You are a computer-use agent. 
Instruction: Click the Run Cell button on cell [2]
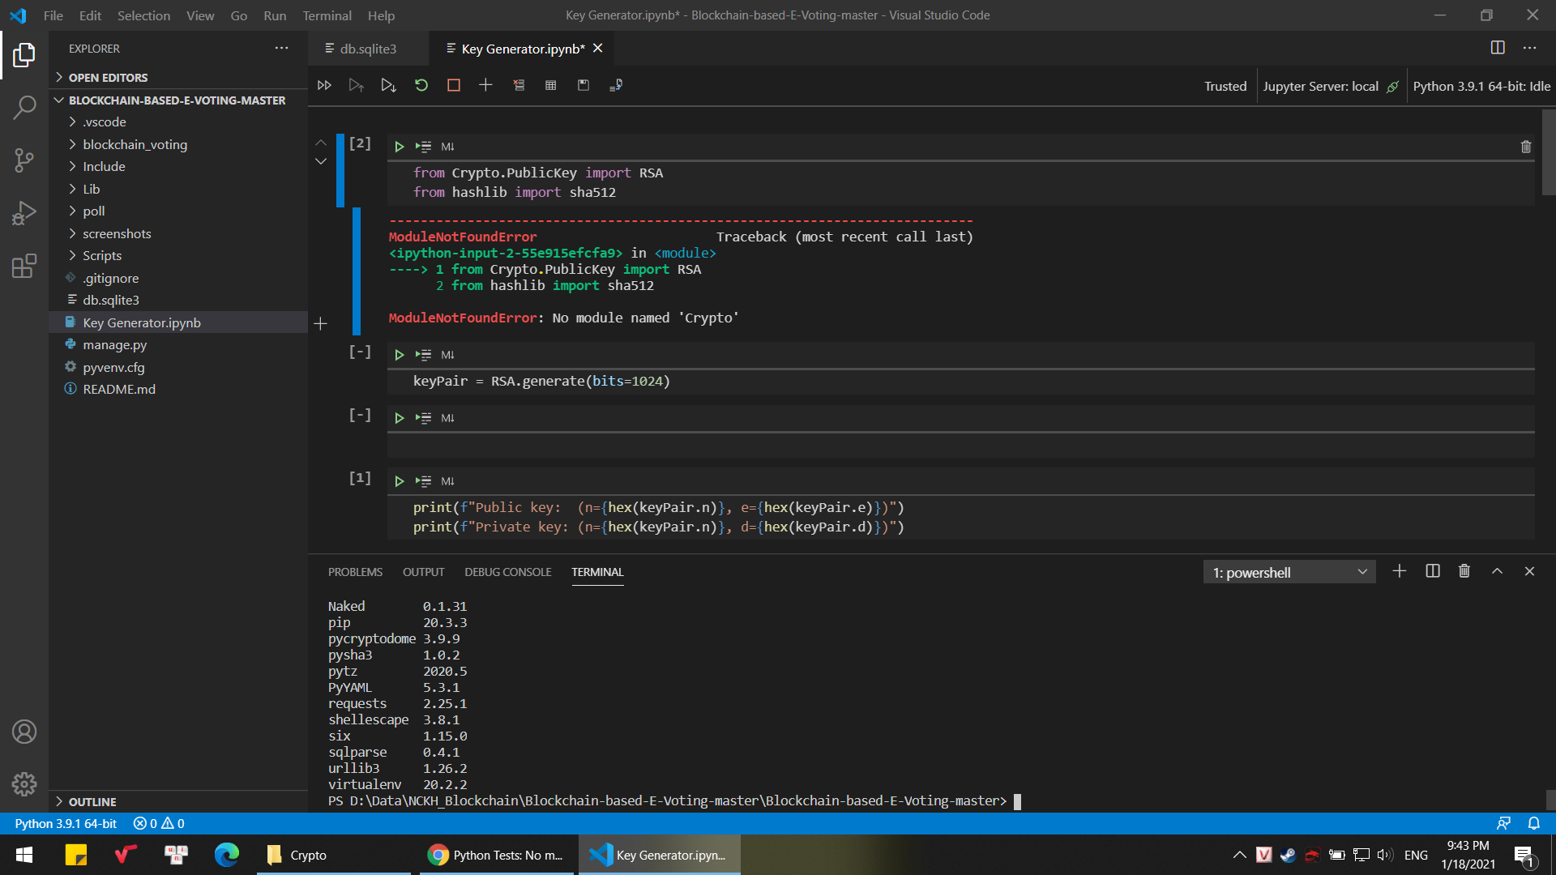click(x=398, y=147)
